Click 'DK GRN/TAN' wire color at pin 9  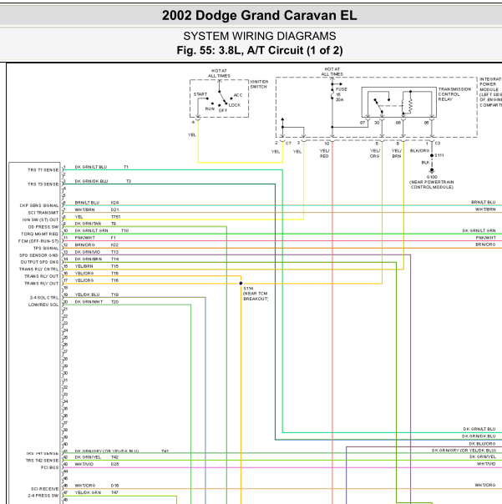pyautogui.click(x=88, y=224)
